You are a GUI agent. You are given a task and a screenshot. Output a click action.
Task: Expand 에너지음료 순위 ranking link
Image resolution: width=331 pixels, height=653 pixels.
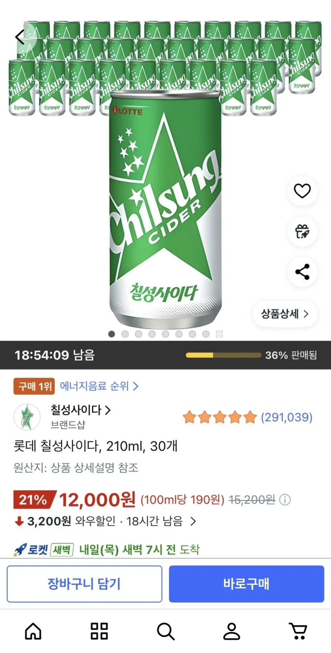click(x=99, y=386)
